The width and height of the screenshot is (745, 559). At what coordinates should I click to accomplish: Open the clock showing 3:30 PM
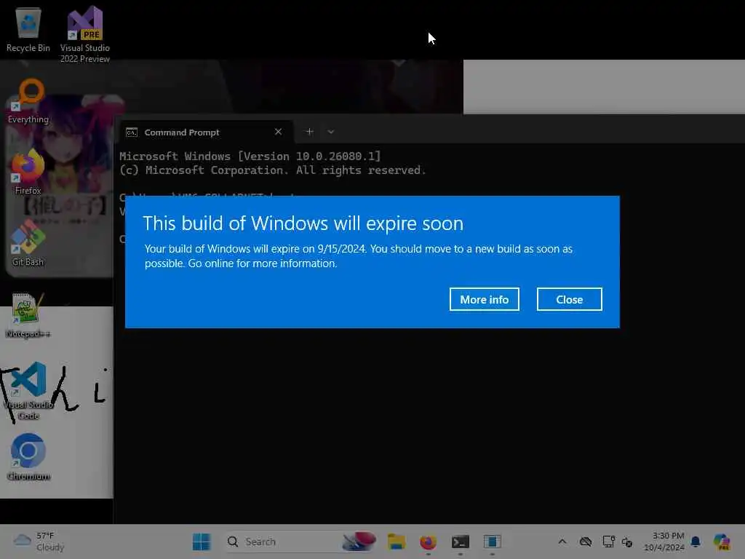tap(664, 542)
